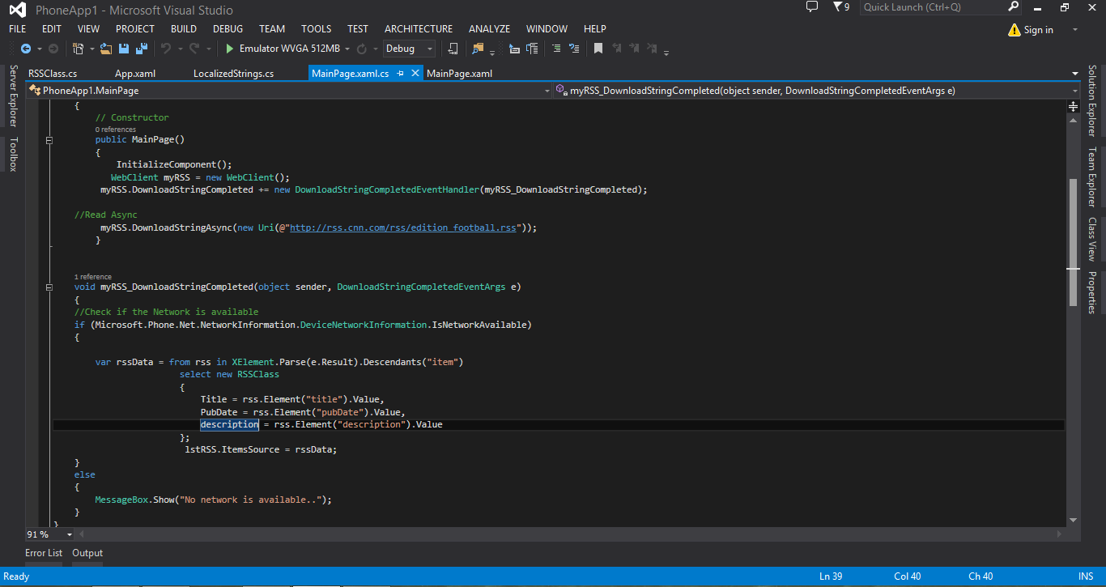Toggle a bookmark with the bookmark icon

[598, 49]
